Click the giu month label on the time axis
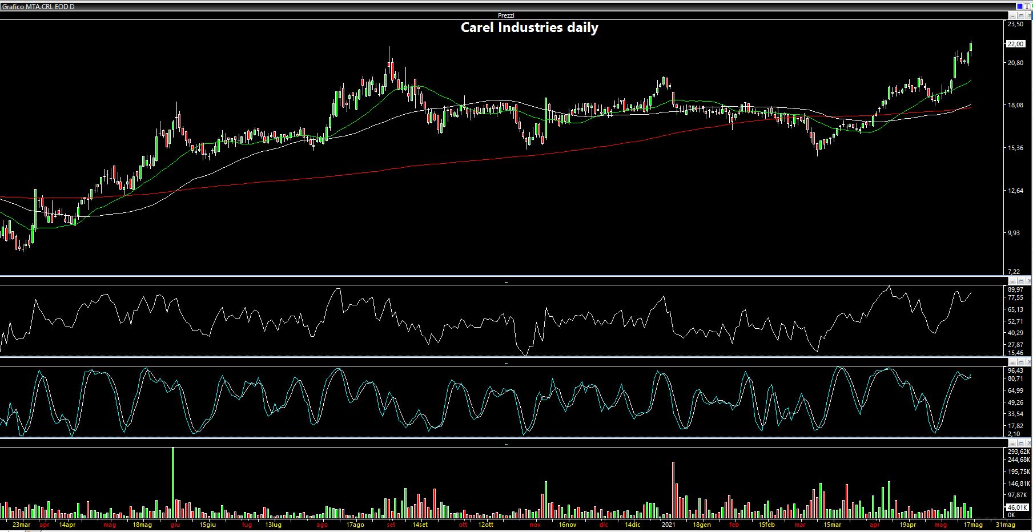1033x532 pixels. point(175,525)
